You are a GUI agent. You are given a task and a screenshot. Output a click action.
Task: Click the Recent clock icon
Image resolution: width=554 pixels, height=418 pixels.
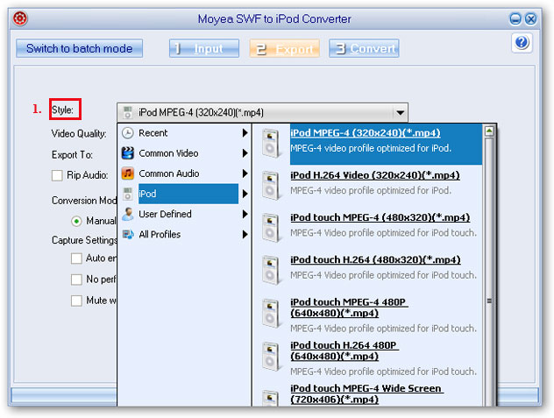click(128, 133)
